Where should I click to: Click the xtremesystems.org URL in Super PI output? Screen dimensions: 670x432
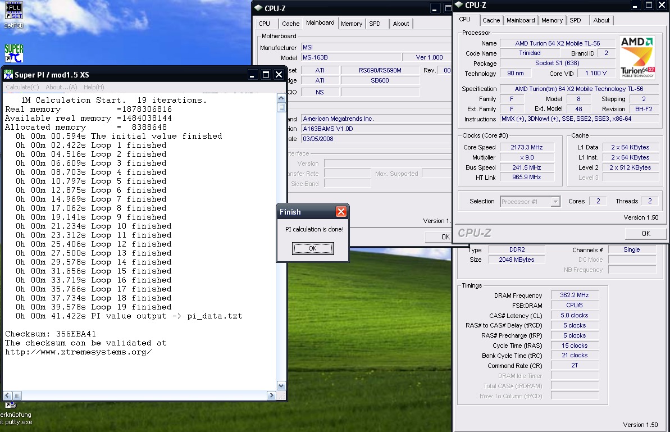78,352
